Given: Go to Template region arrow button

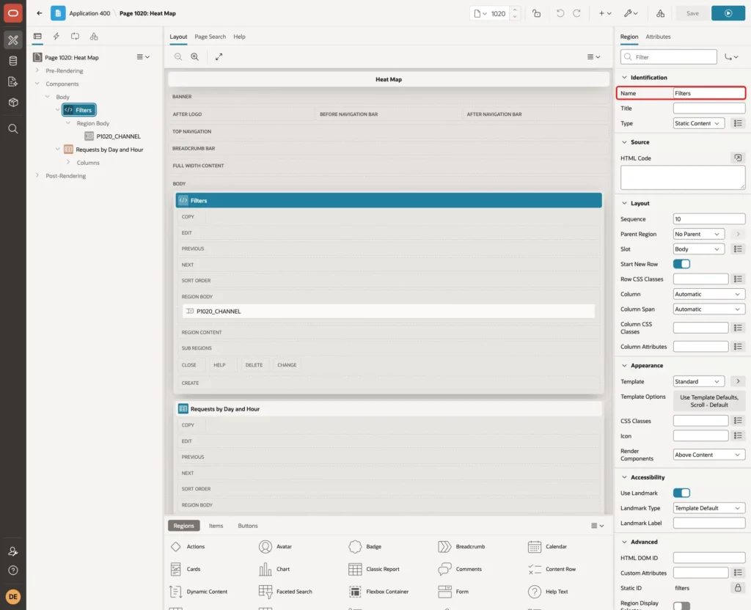Looking at the screenshot, I should [x=738, y=381].
